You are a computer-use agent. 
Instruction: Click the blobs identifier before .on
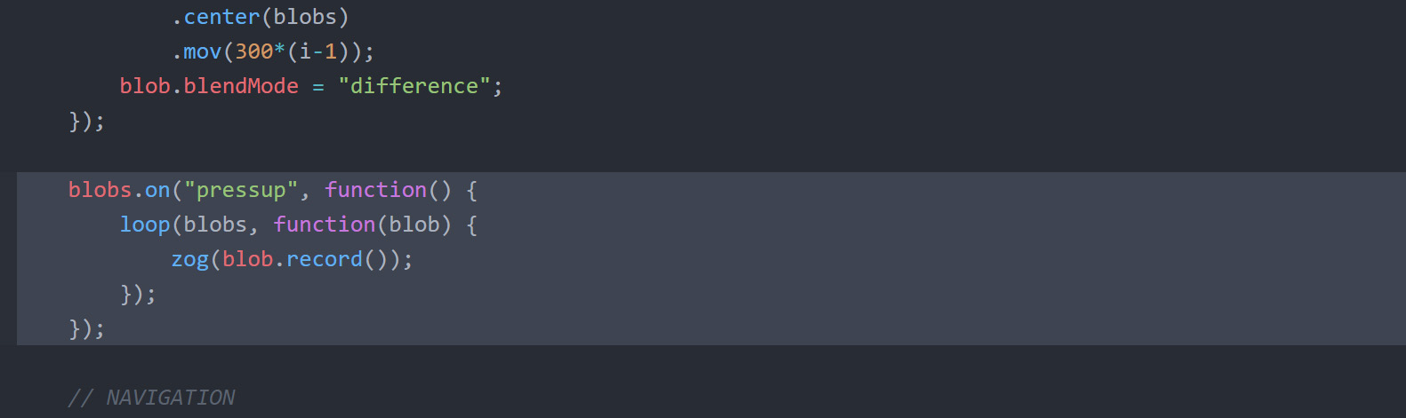pos(100,190)
